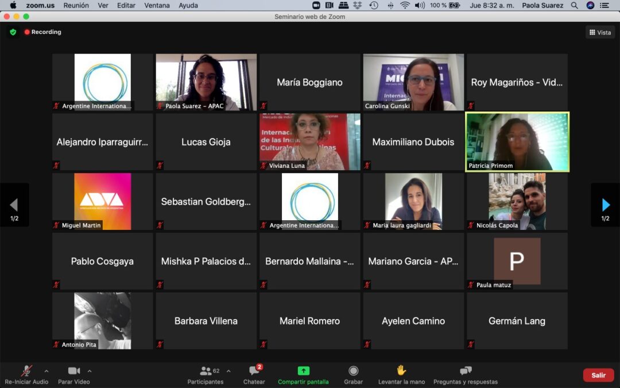Image resolution: width=620 pixels, height=388 pixels.
Task: Select Carolina Gunski video tile
Action: point(413,82)
